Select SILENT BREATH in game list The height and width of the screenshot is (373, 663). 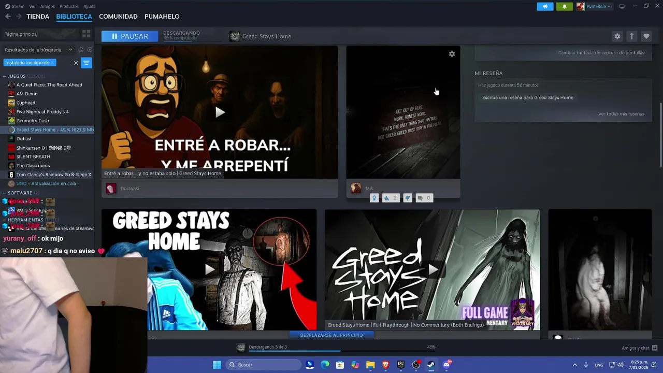click(x=33, y=156)
